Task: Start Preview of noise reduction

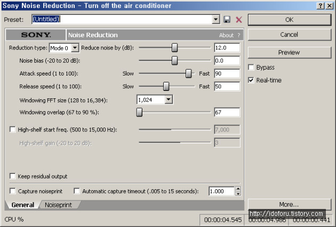Action: [290, 53]
